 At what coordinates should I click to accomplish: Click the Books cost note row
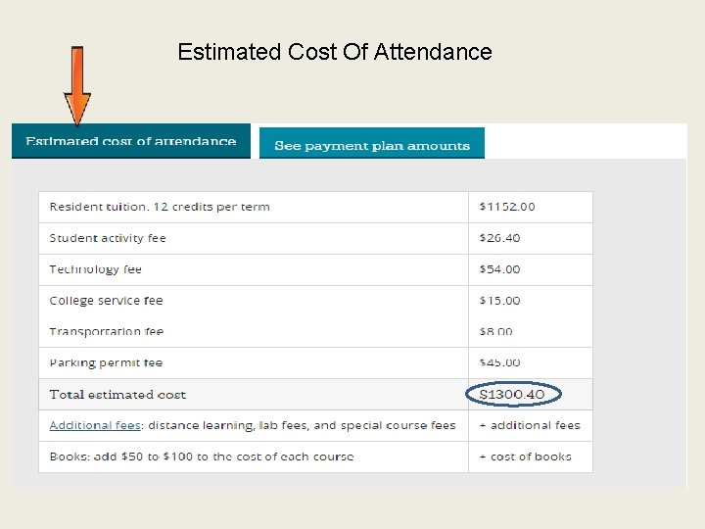click(202, 457)
